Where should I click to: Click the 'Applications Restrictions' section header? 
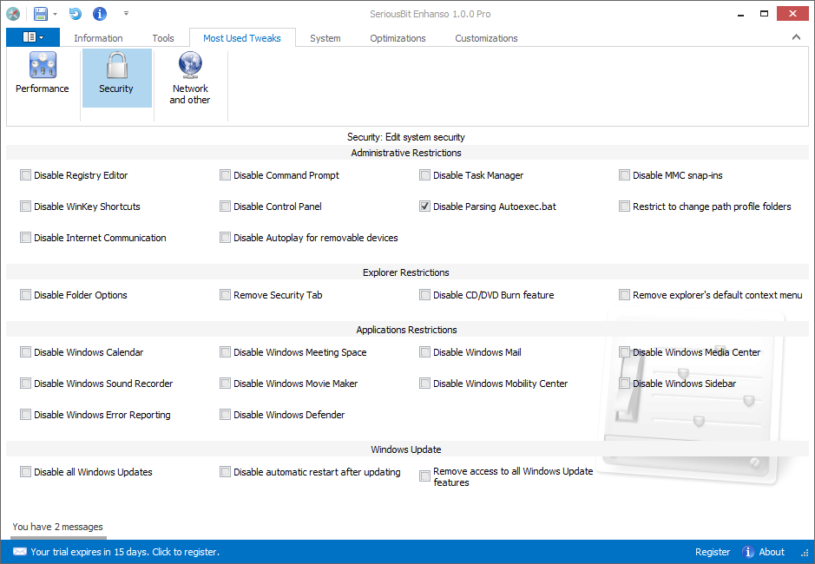pyautogui.click(x=406, y=330)
